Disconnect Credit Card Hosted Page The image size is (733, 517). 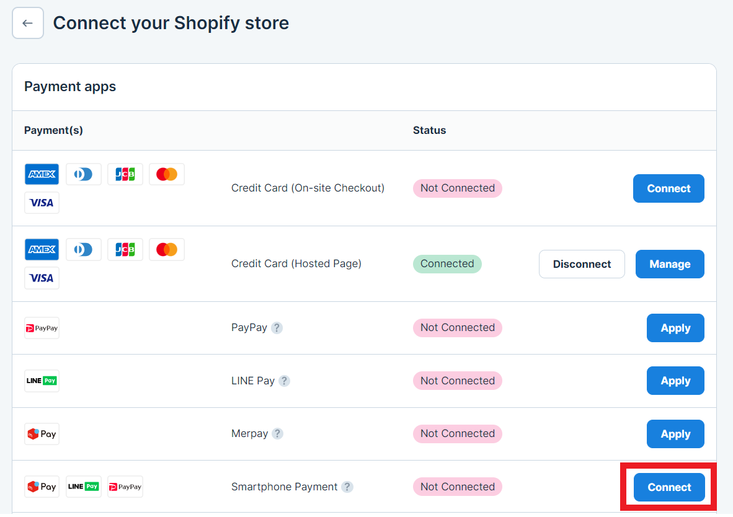coord(582,264)
